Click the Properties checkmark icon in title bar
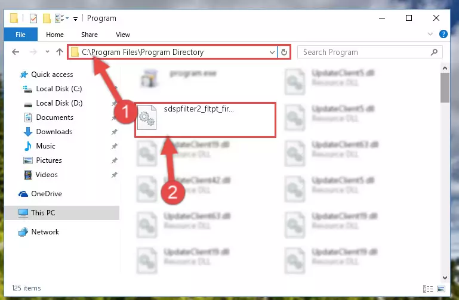Screen dimensions: 459x300 pyautogui.click(x=33, y=18)
